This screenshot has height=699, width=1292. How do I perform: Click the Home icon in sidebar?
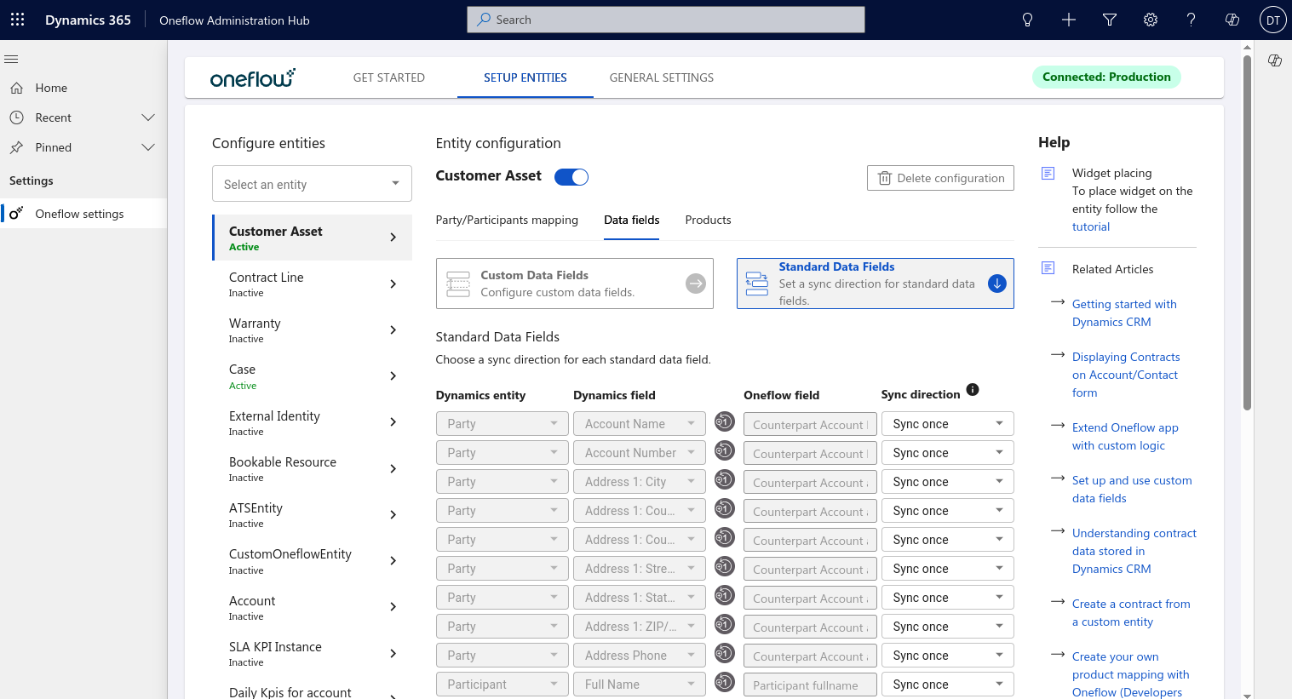pos(16,88)
